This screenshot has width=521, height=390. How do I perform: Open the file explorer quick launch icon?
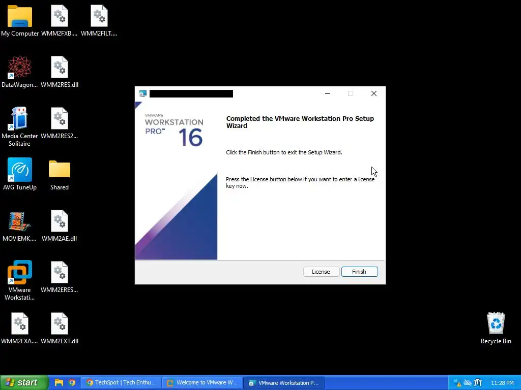point(59,382)
